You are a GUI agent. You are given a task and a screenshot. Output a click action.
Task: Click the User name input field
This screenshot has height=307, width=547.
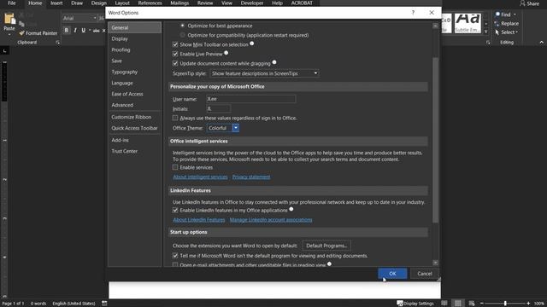point(250,99)
